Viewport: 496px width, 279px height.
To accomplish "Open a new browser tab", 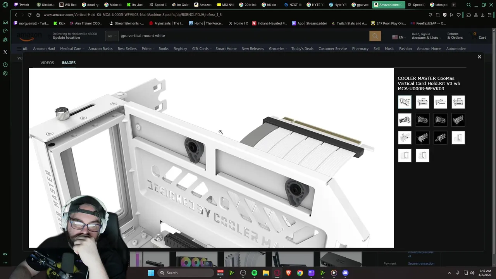I will [454, 5].
